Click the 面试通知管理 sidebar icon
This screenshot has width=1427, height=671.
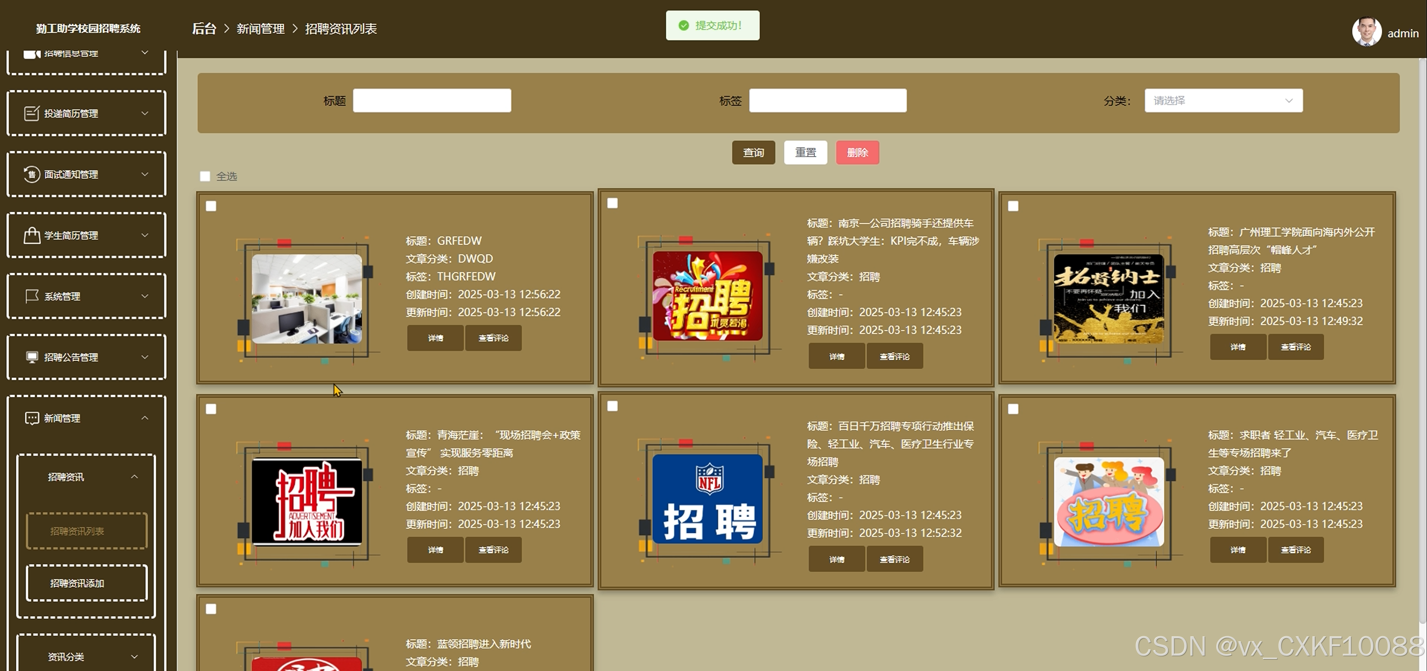(x=32, y=174)
